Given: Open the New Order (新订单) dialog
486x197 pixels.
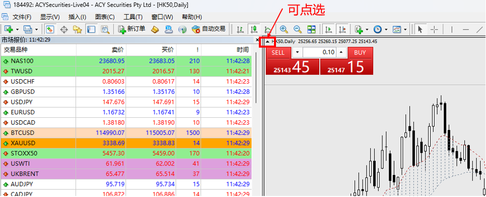Looking at the screenshot, I should [x=132, y=29].
